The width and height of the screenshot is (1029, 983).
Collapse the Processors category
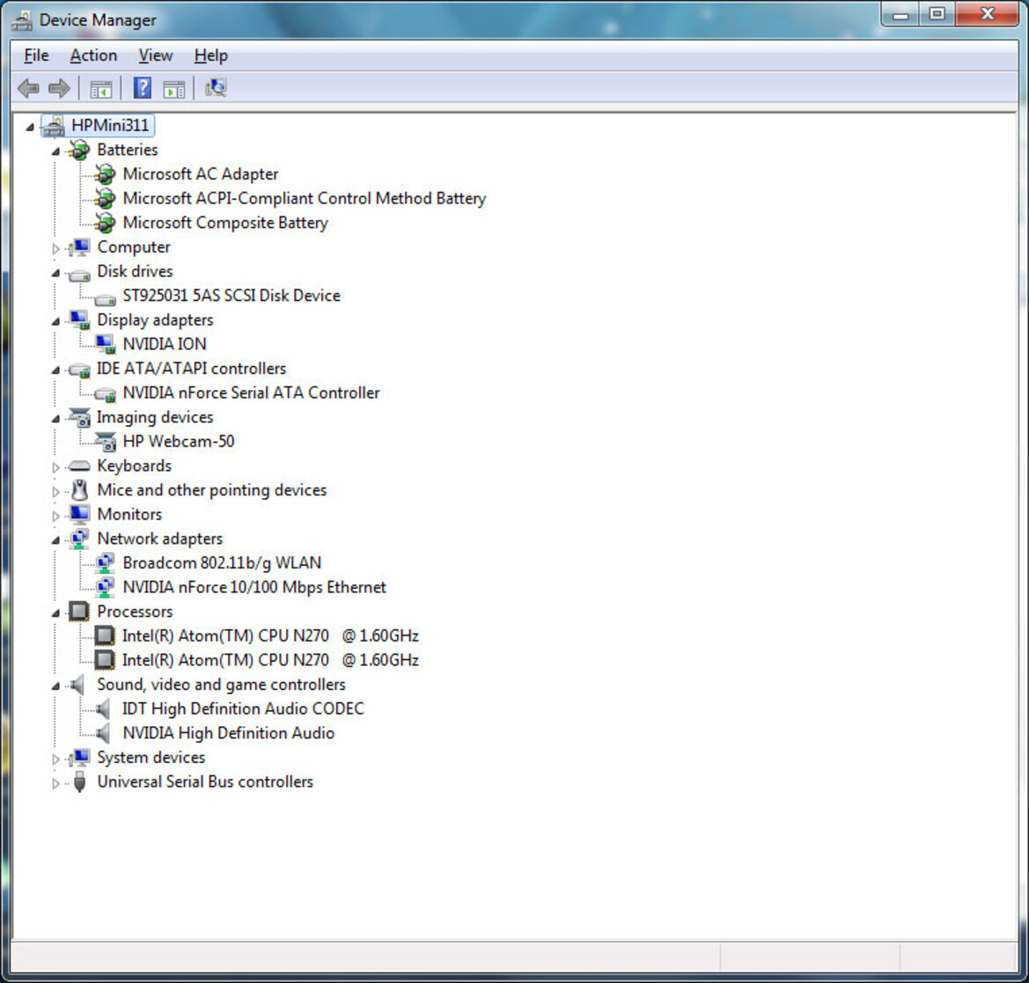55,613
